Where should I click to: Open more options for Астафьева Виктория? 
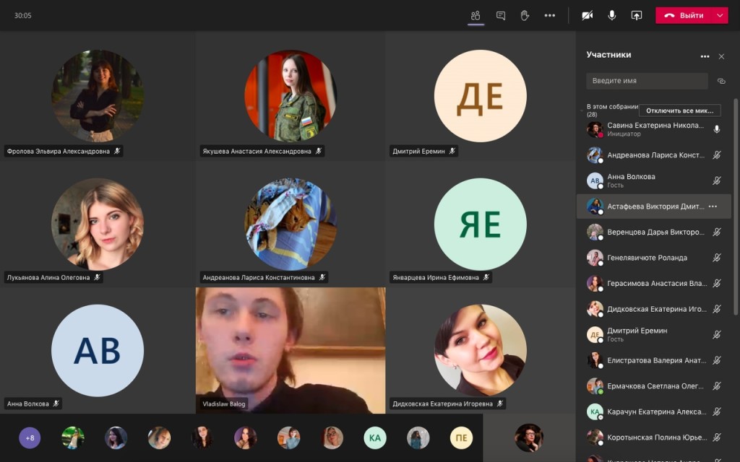click(713, 206)
